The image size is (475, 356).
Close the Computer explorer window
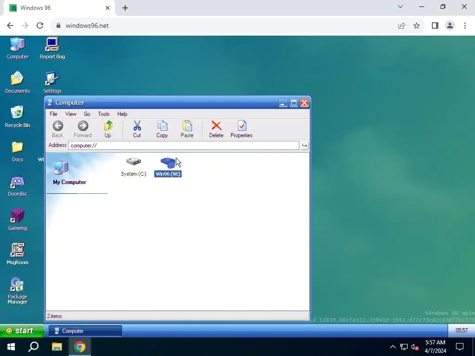click(304, 103)
